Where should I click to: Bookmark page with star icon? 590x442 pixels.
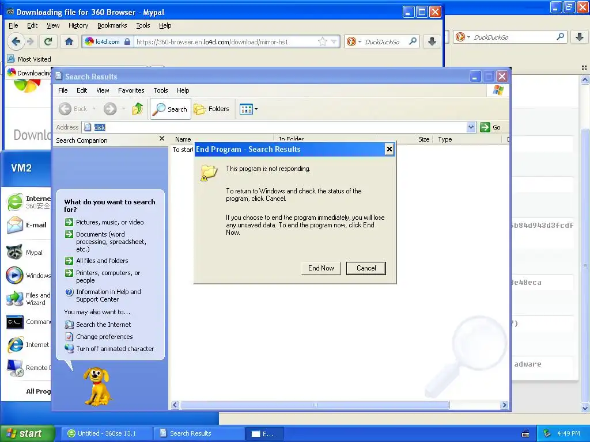(x=322, y=41)
